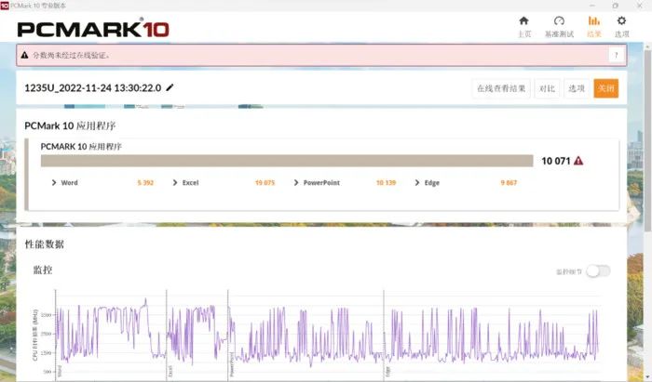Open the 选项 gear icon in navigation
This screenshot has height=382, width=652.
(x=622, y=21)
